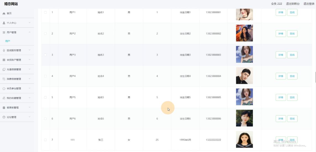Image resolution: width=316 pixels, height=152 pixels.
Task: Click the power icon beside 会员参加管理
Action: click(x=4, y=89)
